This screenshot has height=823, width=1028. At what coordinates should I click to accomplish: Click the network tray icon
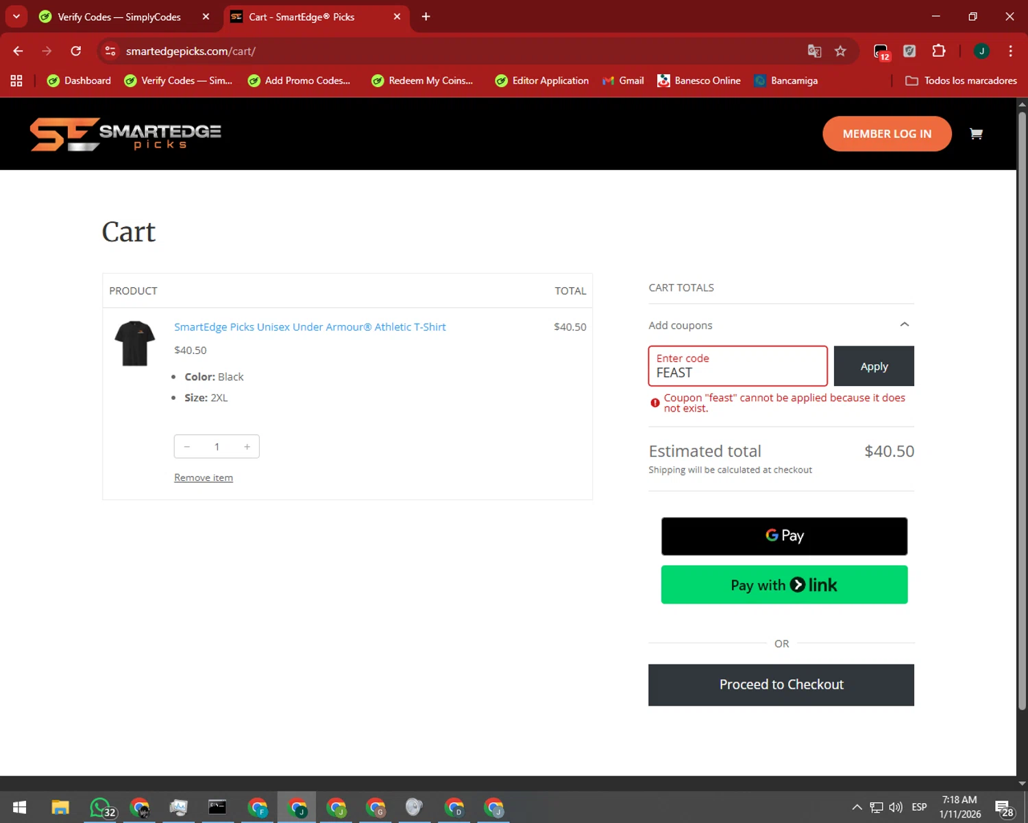877,807
